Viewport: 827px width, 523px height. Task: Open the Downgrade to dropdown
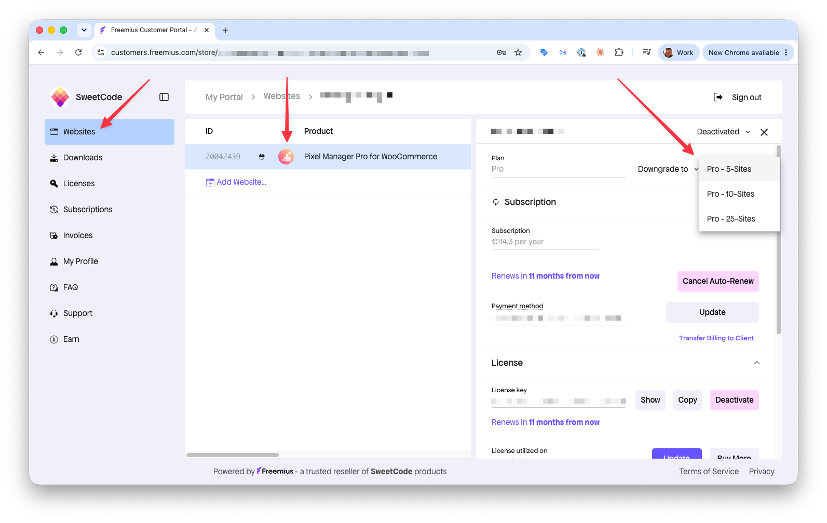668,169
